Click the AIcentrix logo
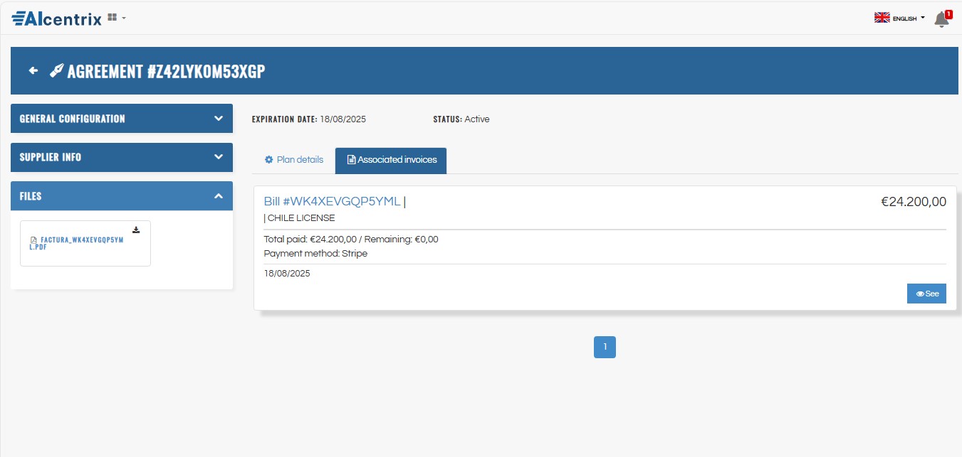The image size is (962, 457). [57, 18]
